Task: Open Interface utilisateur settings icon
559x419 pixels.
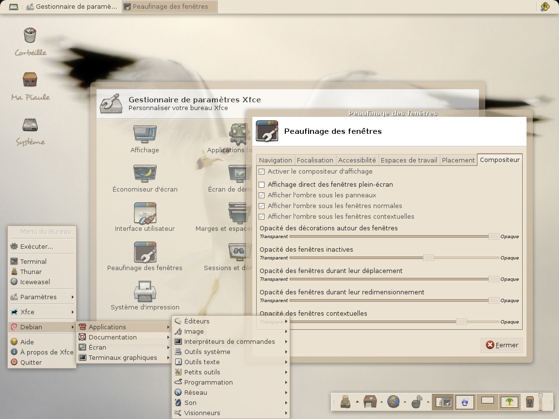Action: tap(145, 213)
